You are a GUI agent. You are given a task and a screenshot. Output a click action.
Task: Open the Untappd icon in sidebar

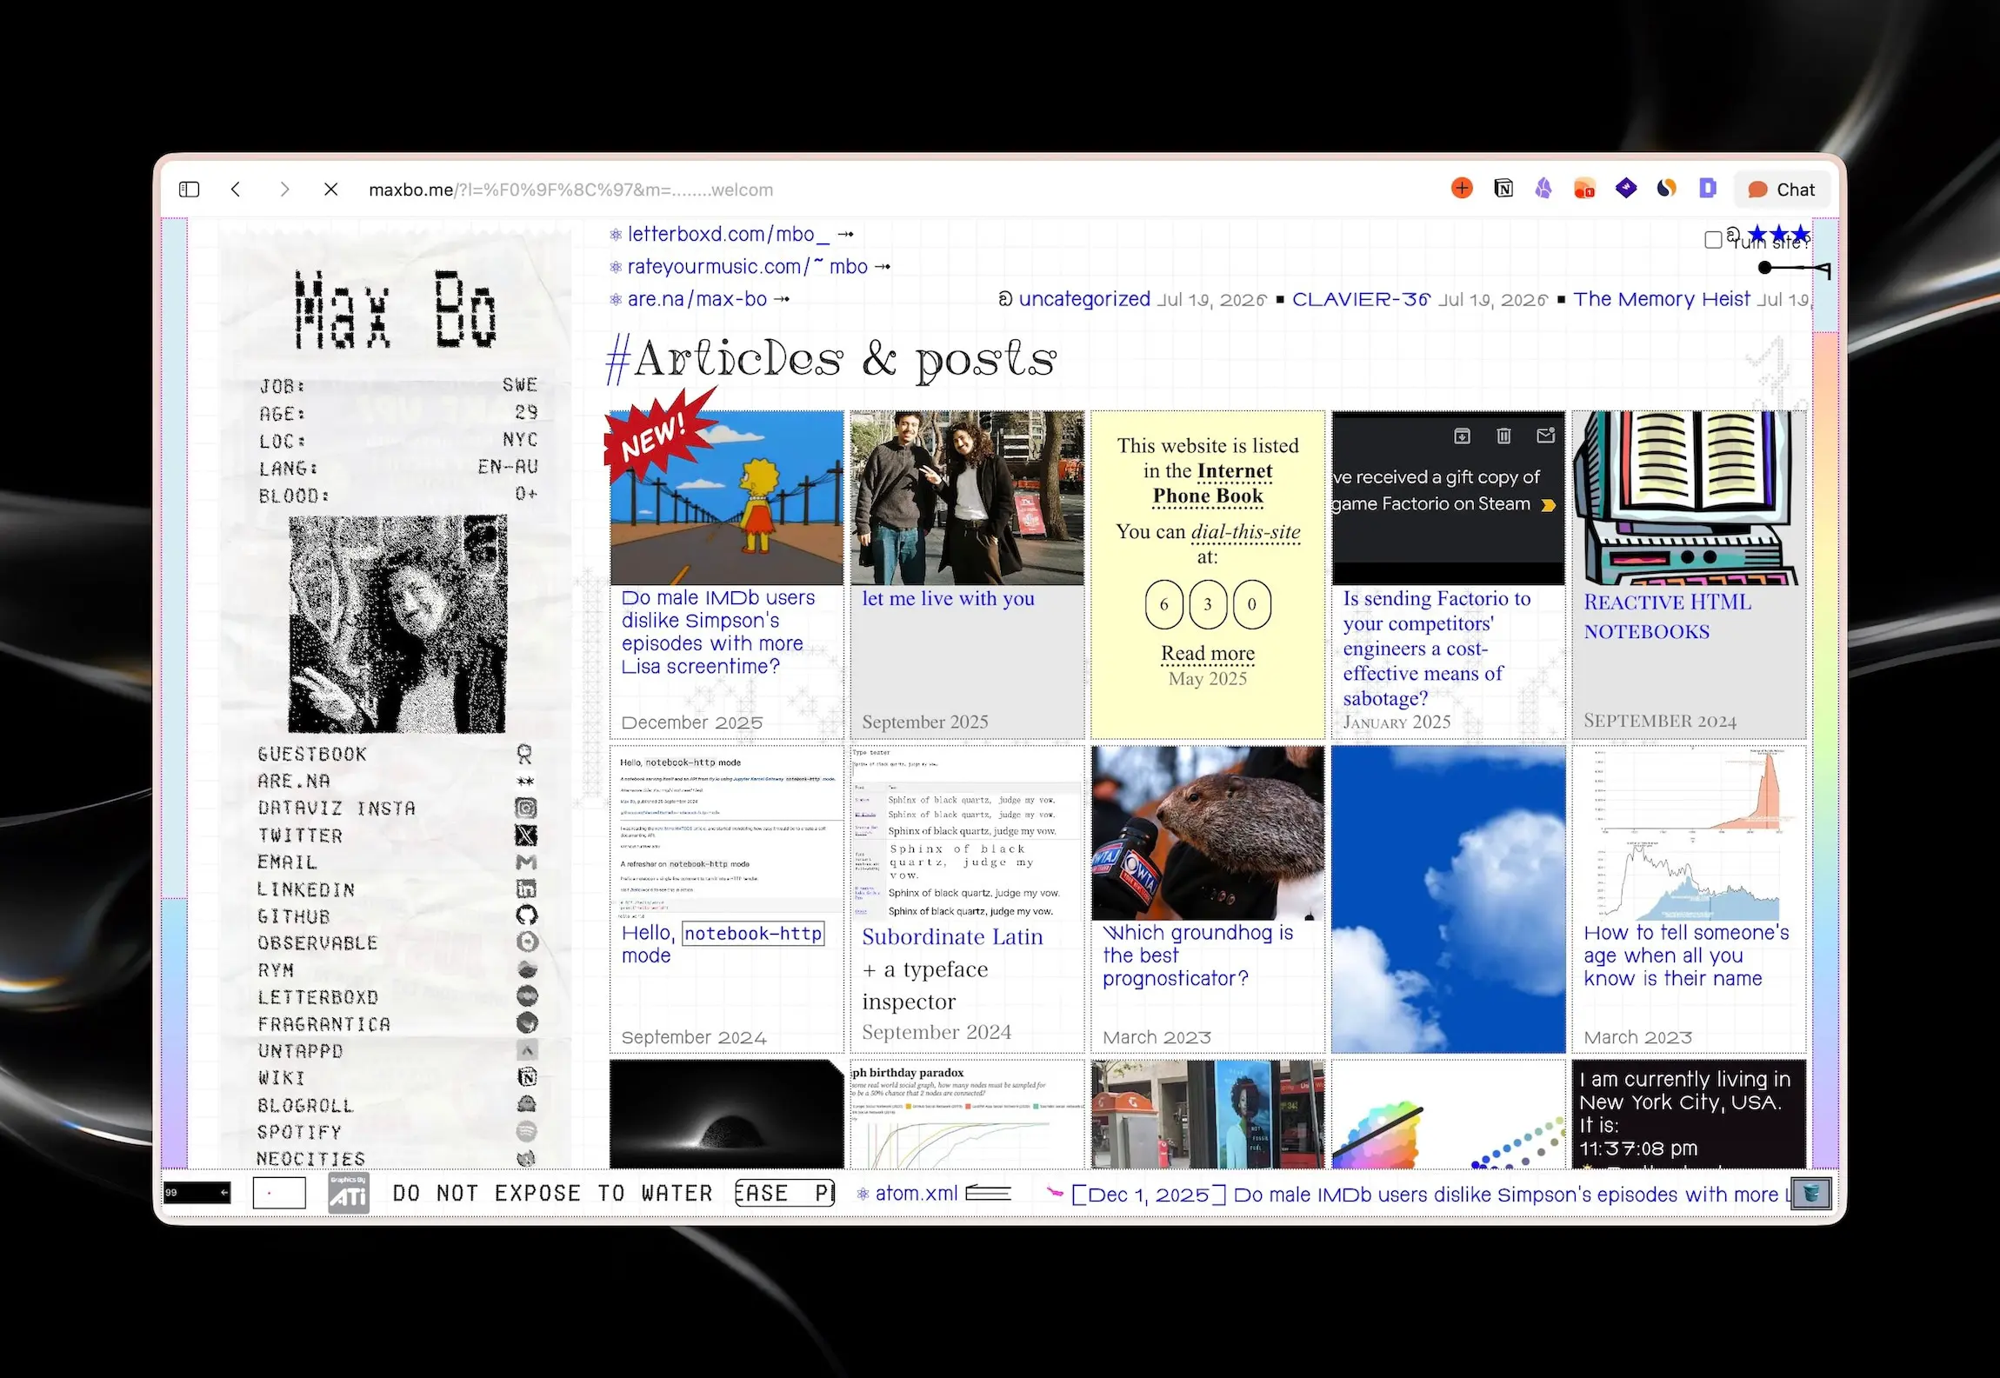pos(526,1050)
